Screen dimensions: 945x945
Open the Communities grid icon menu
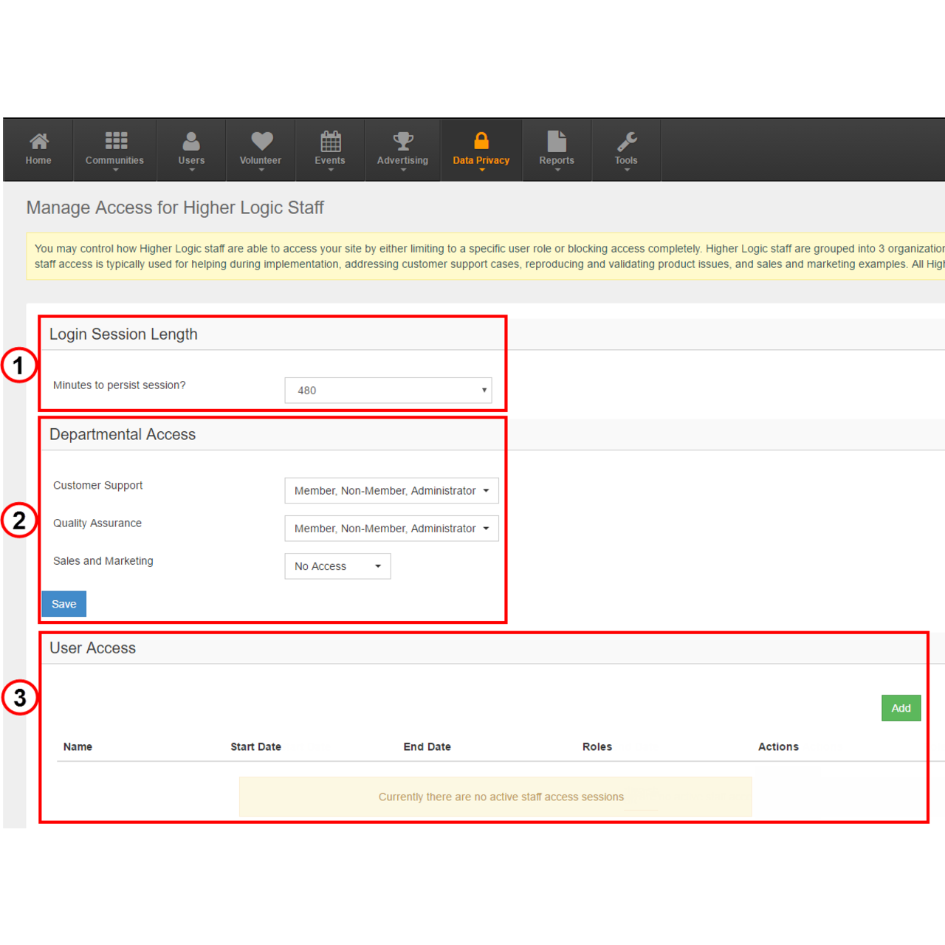coord(115,141)
